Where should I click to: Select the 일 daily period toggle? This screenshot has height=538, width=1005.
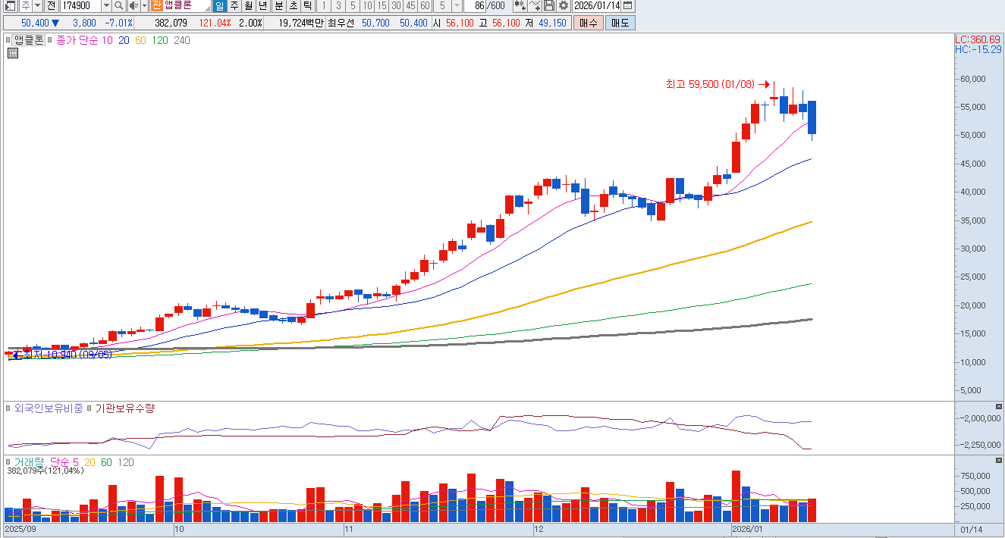pyautogui.click(x=219, y=6)
